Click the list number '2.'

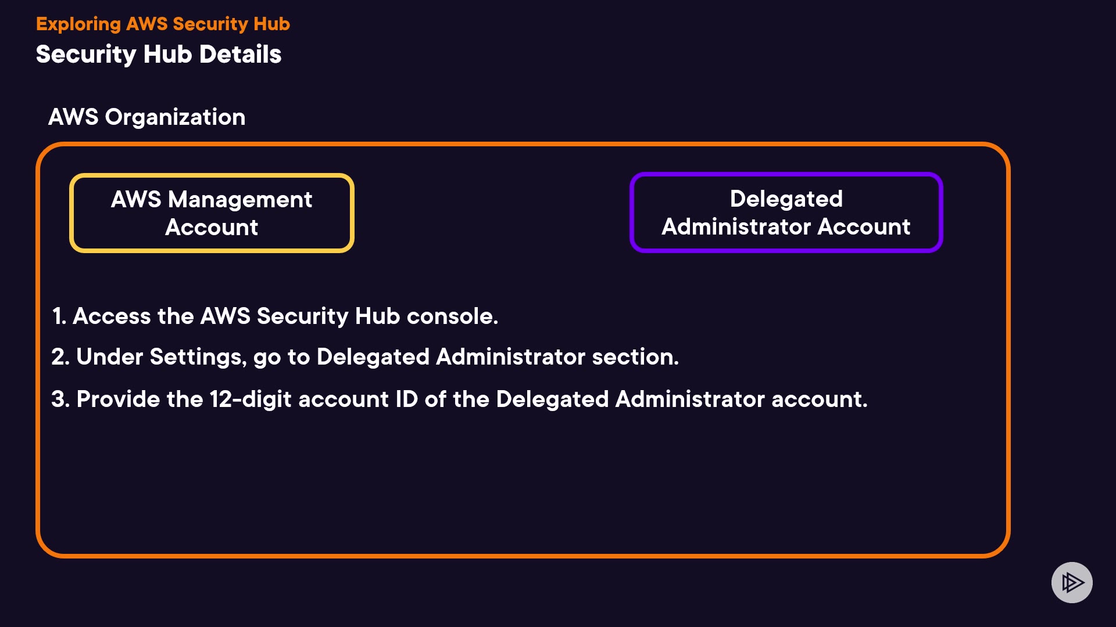point(60,357)
